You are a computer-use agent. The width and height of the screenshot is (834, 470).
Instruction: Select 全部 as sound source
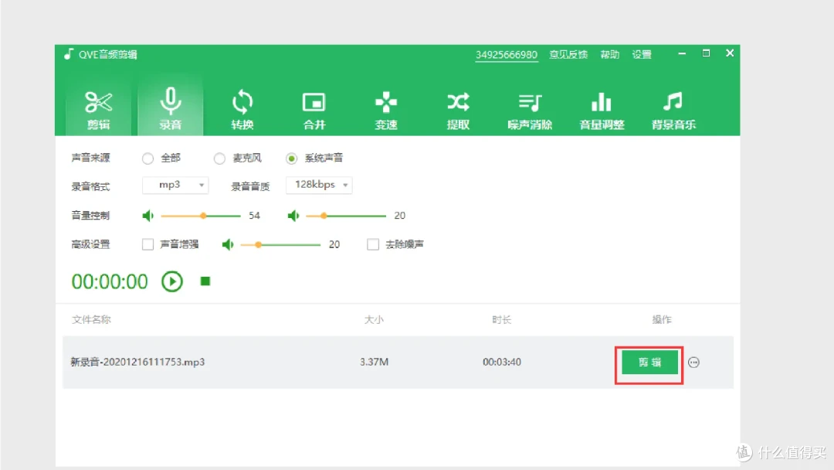[x=147, y=158]
